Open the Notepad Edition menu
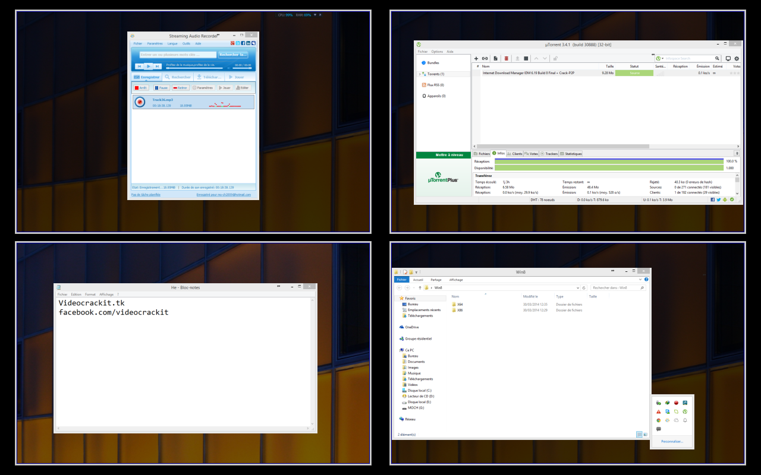The width and height of the screenshot is (761, 475). (x=76, y=294)
